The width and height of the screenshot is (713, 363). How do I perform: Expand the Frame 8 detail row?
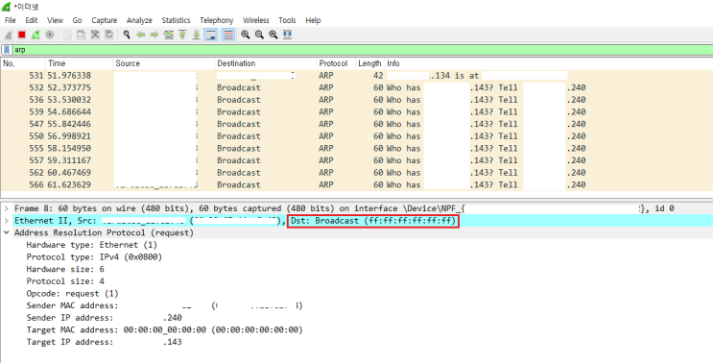(7, 208)
